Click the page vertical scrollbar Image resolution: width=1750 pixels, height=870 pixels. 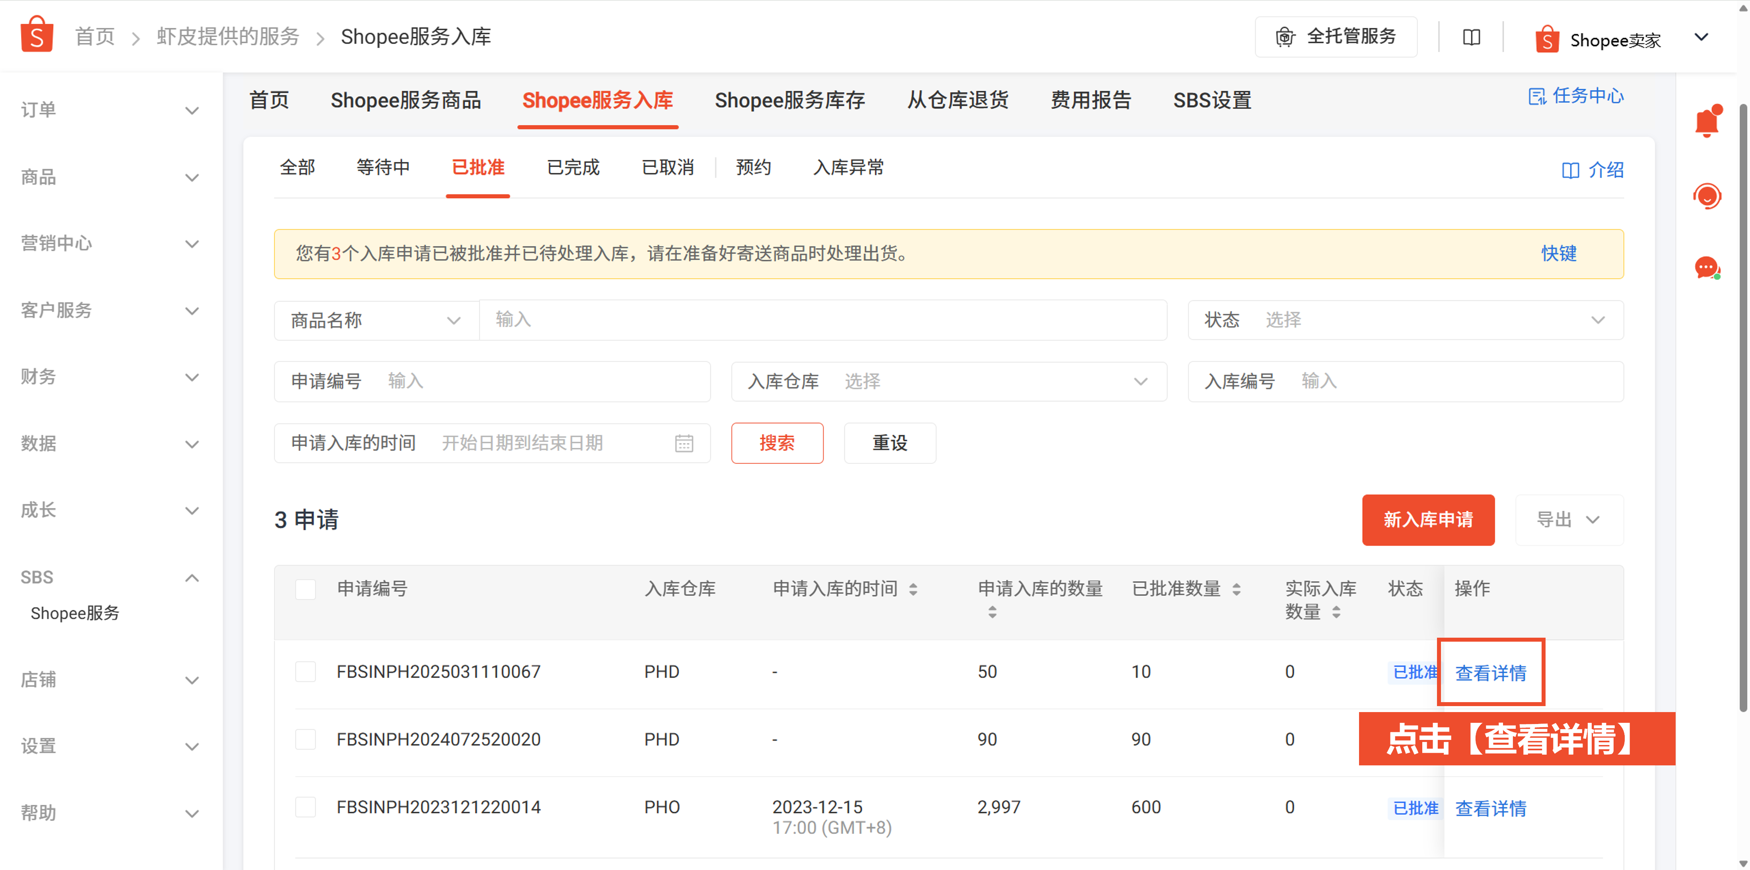[1744, 408]
